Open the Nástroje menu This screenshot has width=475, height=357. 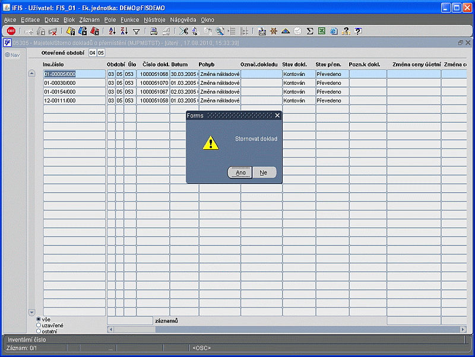coord(154,20)
